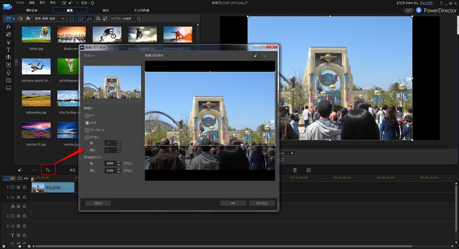The height and width of the screenshot is (249, 459).
Task: Click the crop tool icon above the timeline
Action: tap(48, 170)
